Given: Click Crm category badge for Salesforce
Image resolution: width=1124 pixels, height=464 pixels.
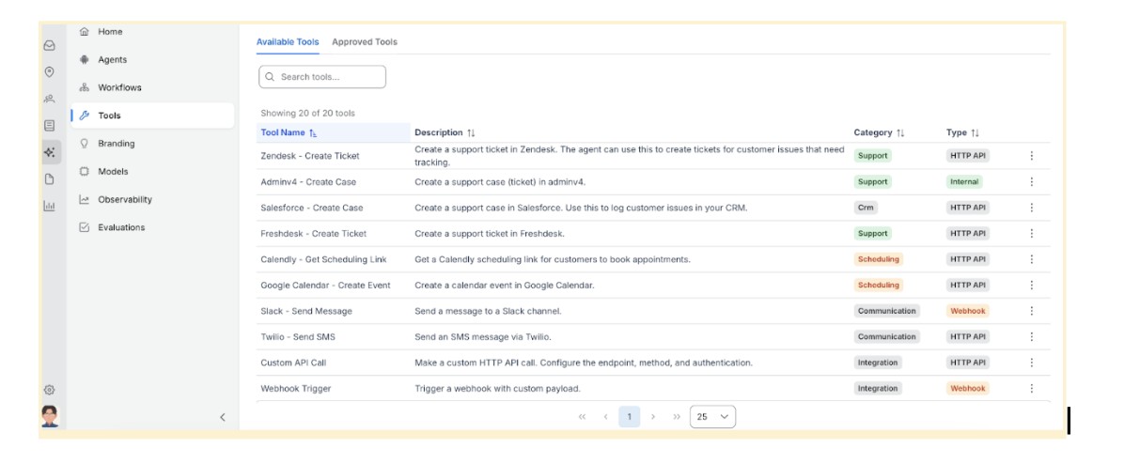Looking at the screenshot, I should tap(866, 208).
